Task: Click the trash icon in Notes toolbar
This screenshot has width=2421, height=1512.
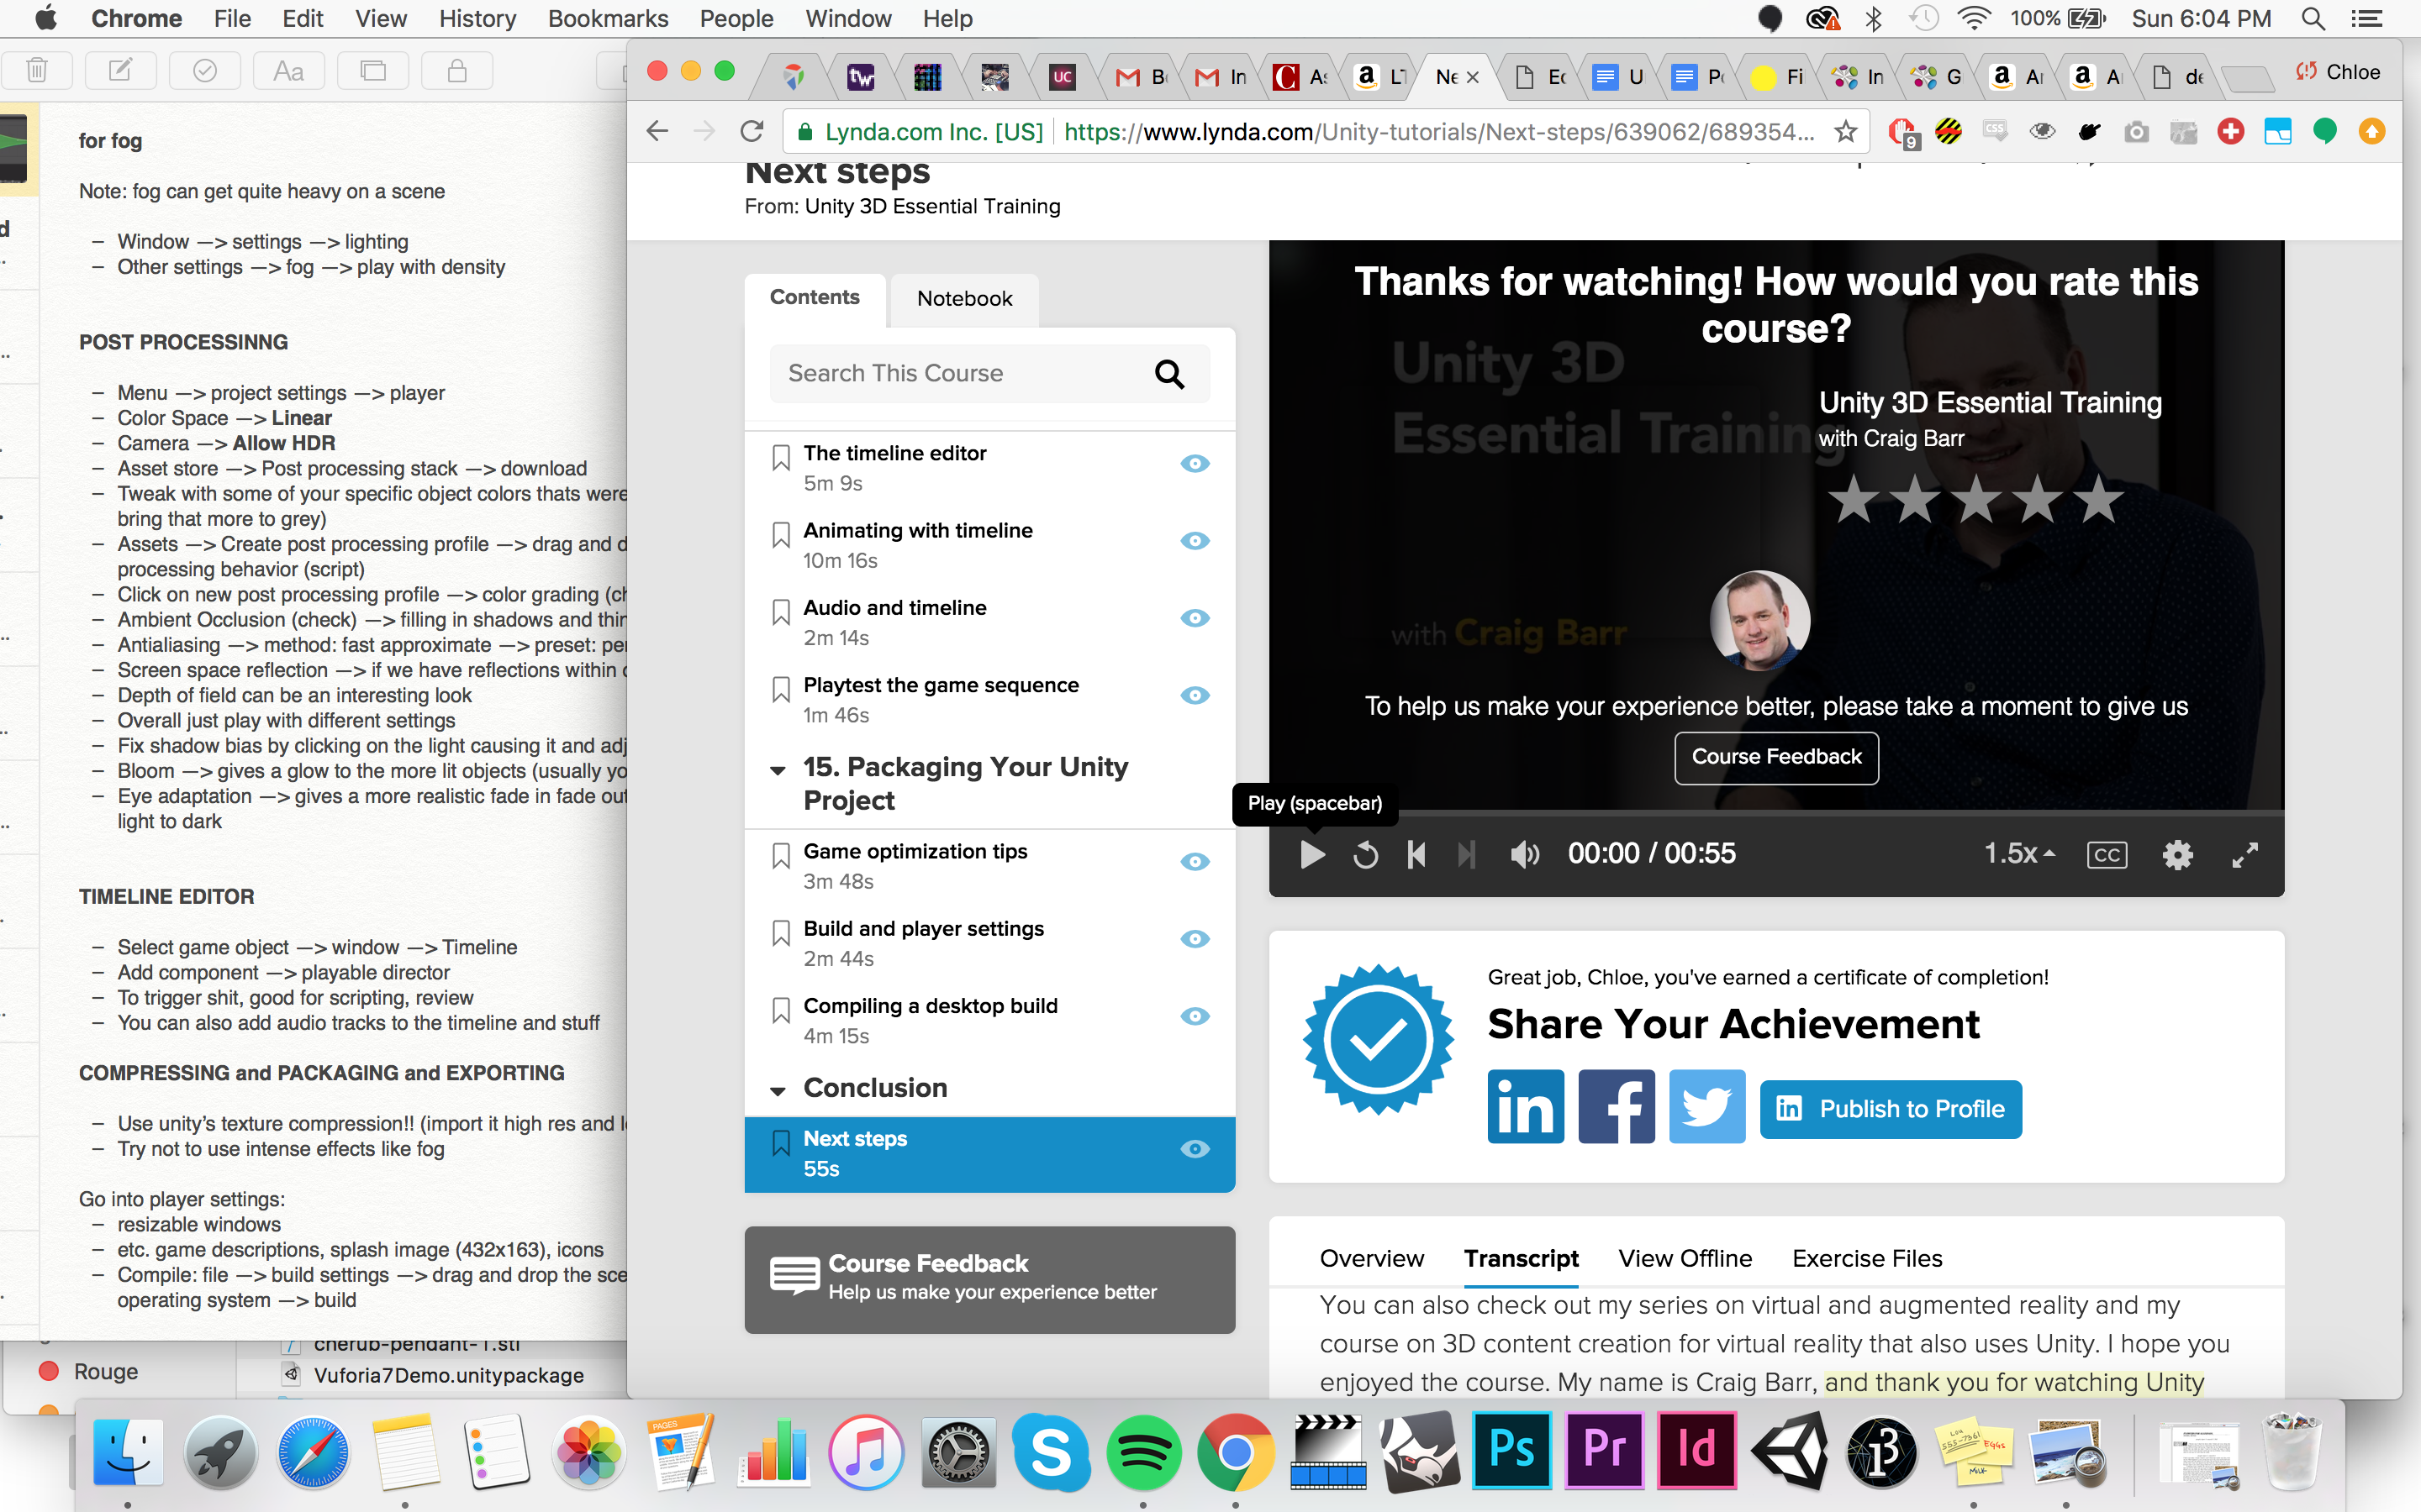Action: (x=37, y=70)
